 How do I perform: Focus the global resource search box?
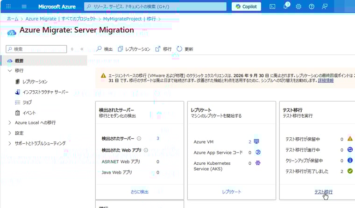(155, 7)
